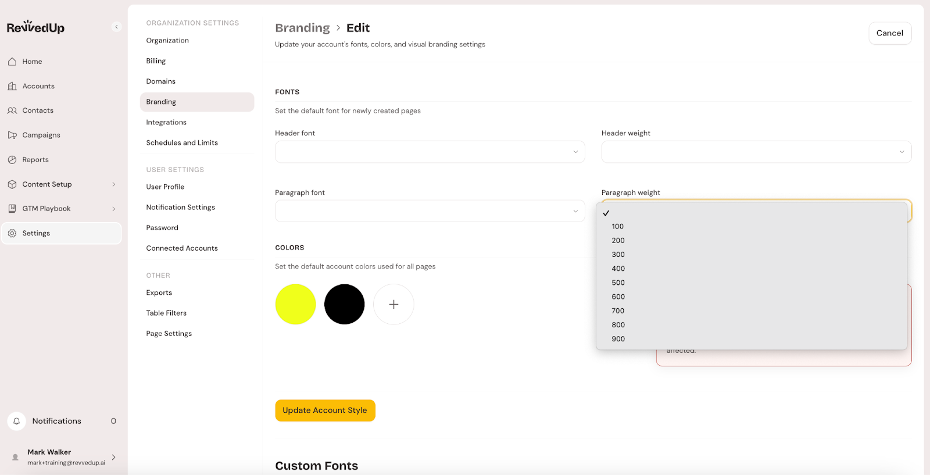Open the Header weight dropdown
Screen dimensions: 930x475
(756, 152)
